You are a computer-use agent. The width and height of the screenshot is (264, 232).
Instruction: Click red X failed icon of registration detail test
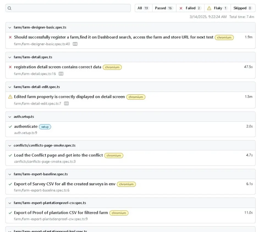click(10, 67)
